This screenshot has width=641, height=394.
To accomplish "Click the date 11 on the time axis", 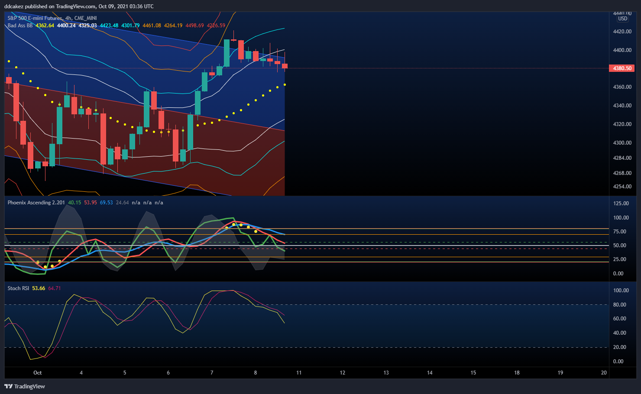I will tap(299, 373).
